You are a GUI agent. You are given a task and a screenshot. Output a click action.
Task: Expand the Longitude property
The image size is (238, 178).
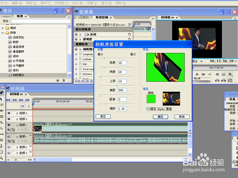click(76, 54)
